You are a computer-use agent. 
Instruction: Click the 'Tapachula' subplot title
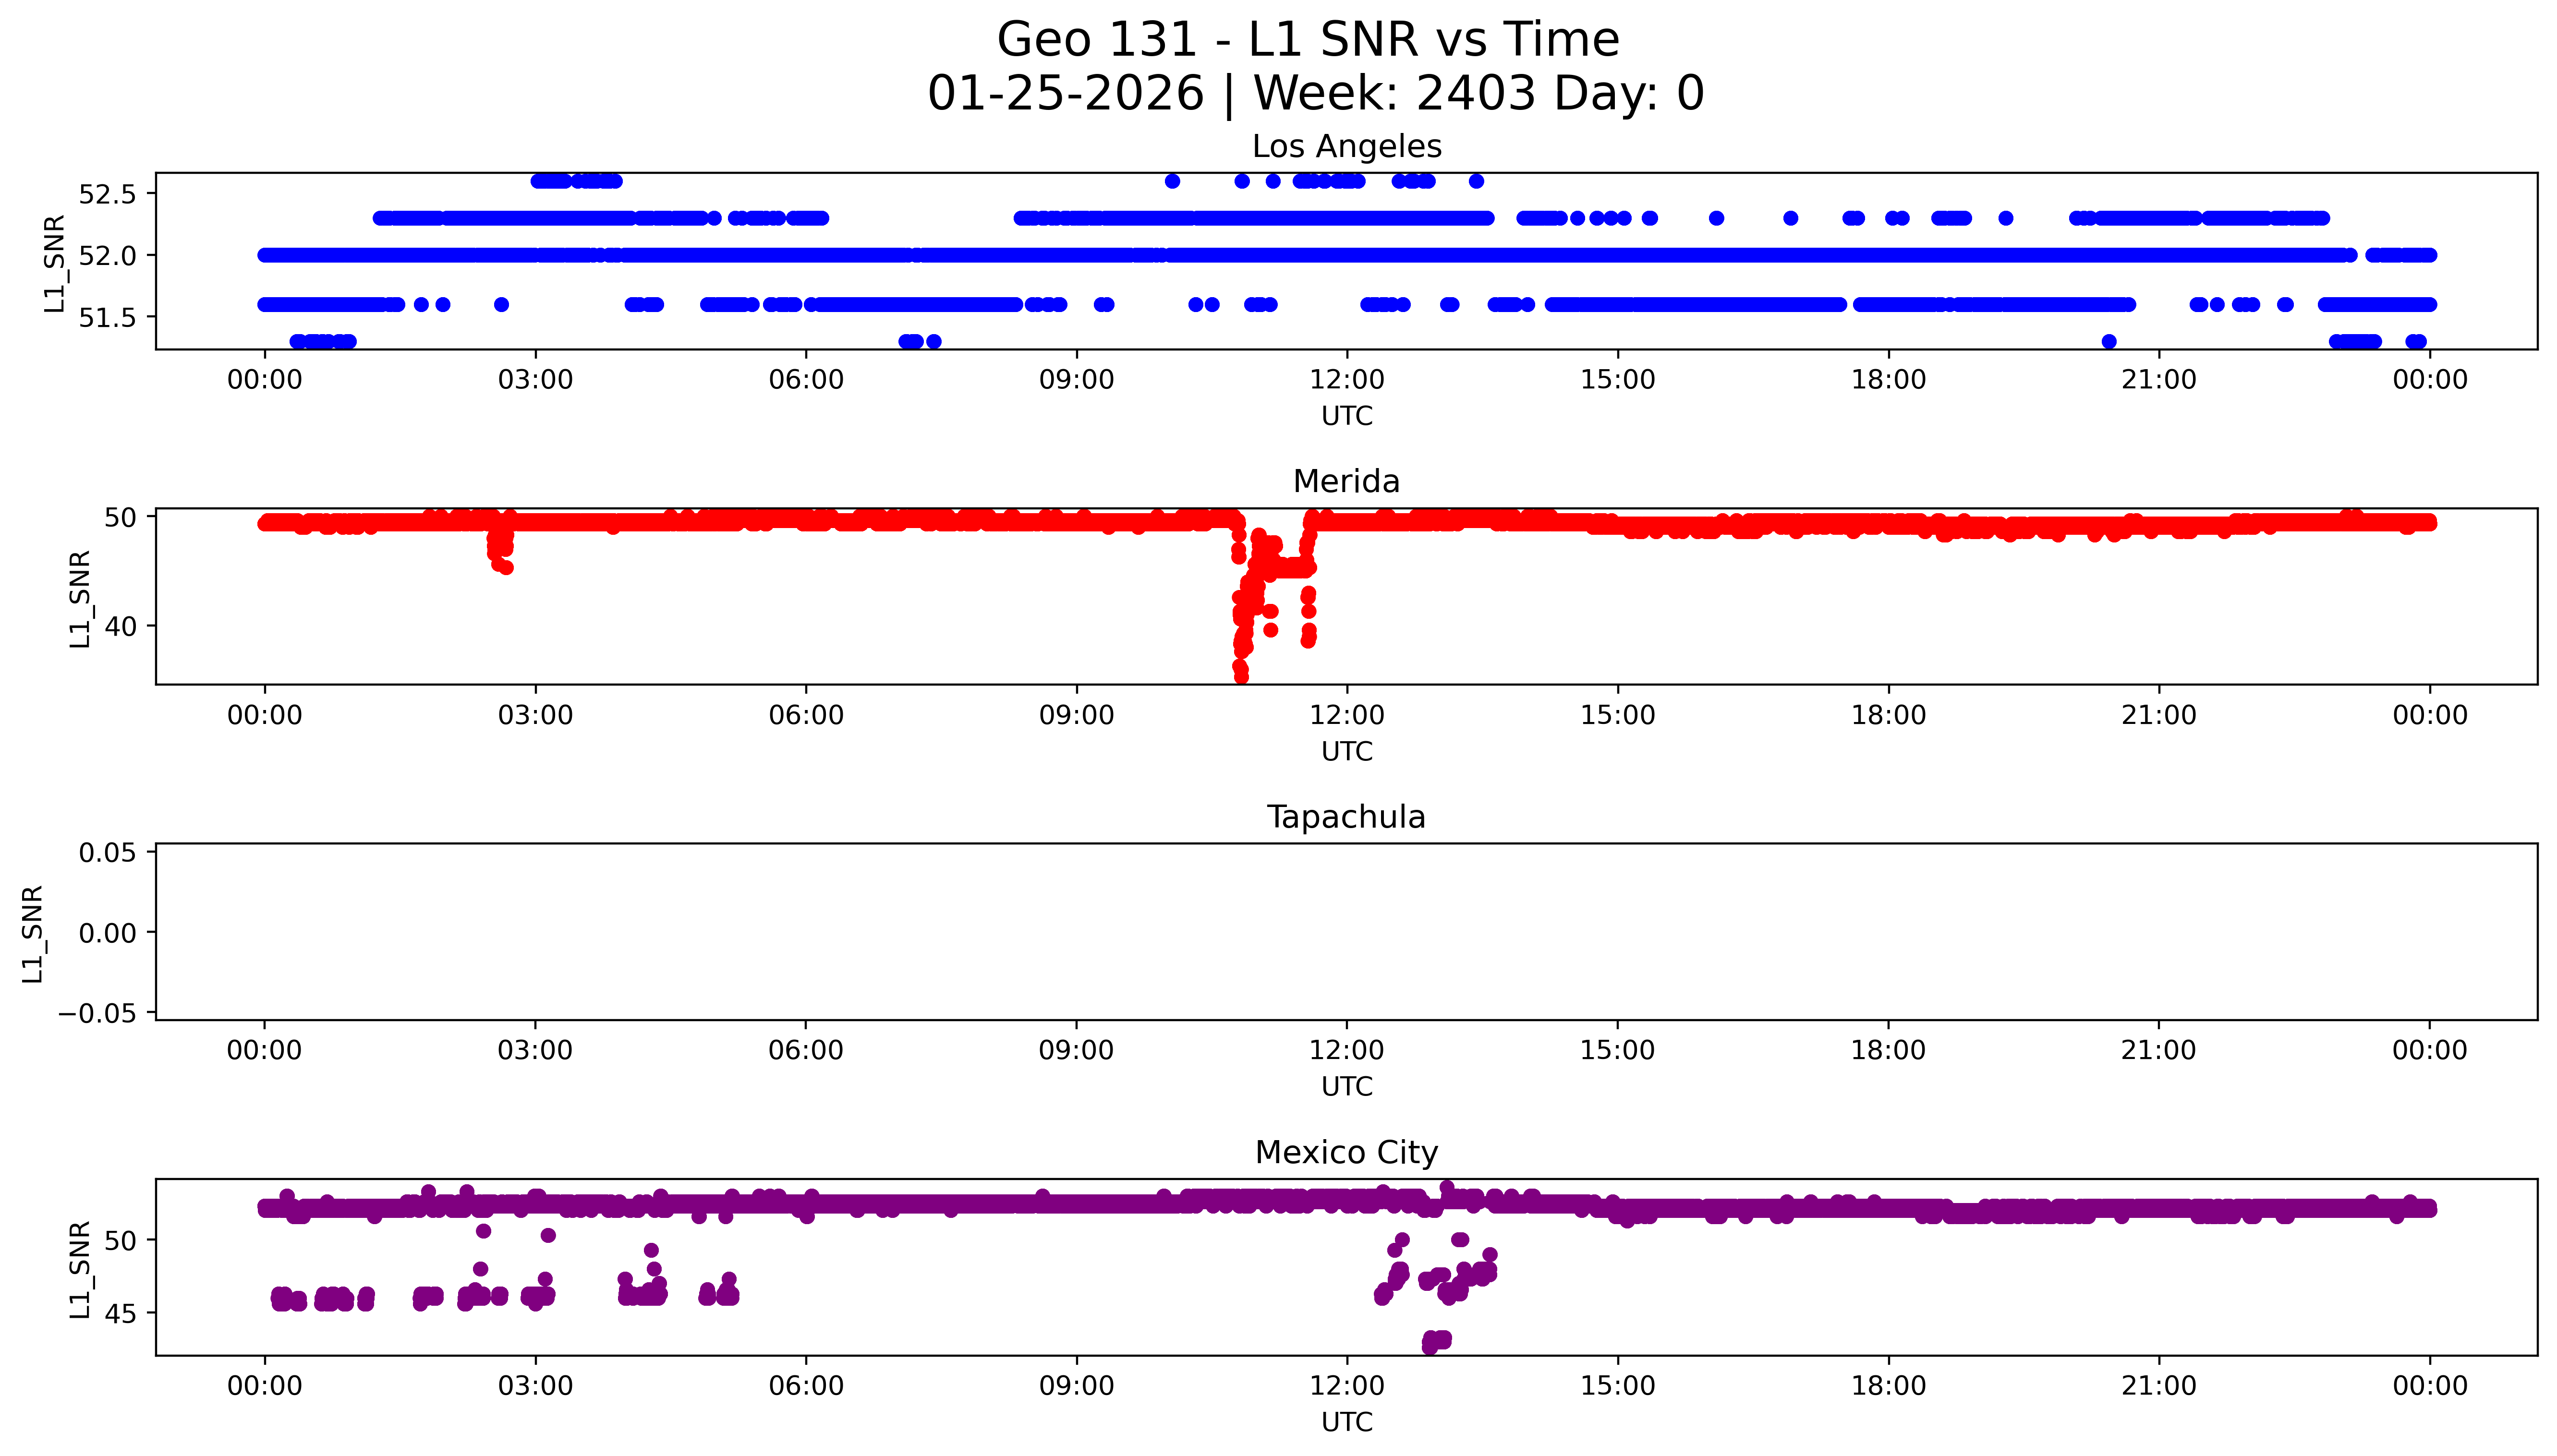click(x=1346, y=817)
